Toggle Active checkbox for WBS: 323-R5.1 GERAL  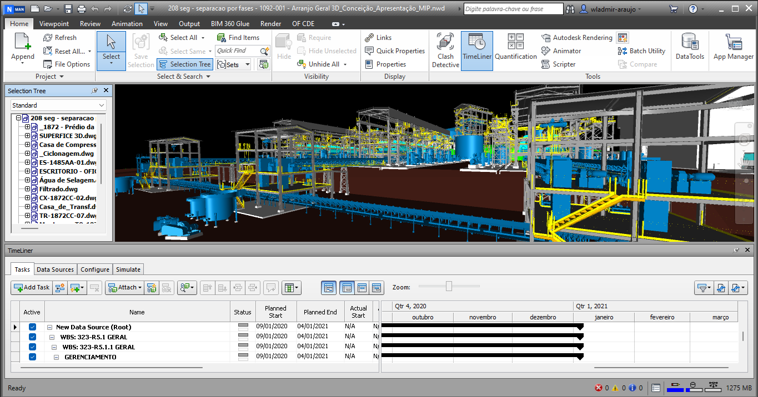pyautogui.click(x=32, y=337)
